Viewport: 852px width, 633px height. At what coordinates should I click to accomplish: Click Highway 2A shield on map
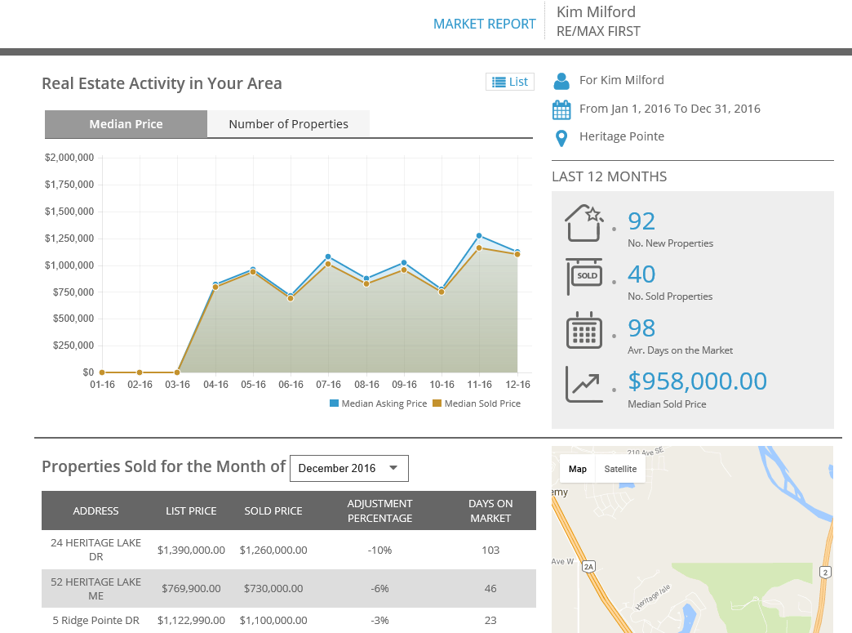(590, 565)
